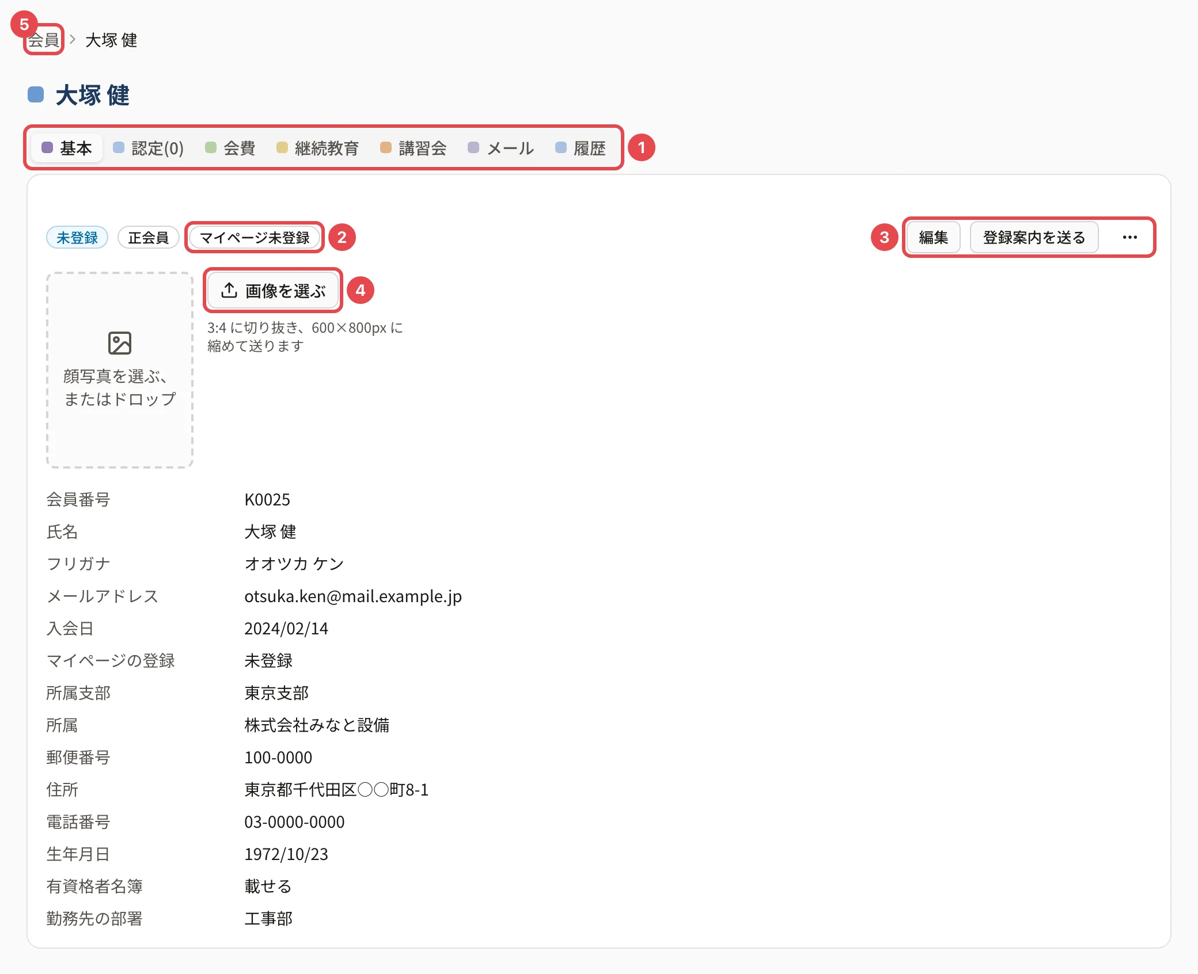1198x974 pixels.
Task: Go to the 講習会 tab
Action: click(x=414, y=148)
